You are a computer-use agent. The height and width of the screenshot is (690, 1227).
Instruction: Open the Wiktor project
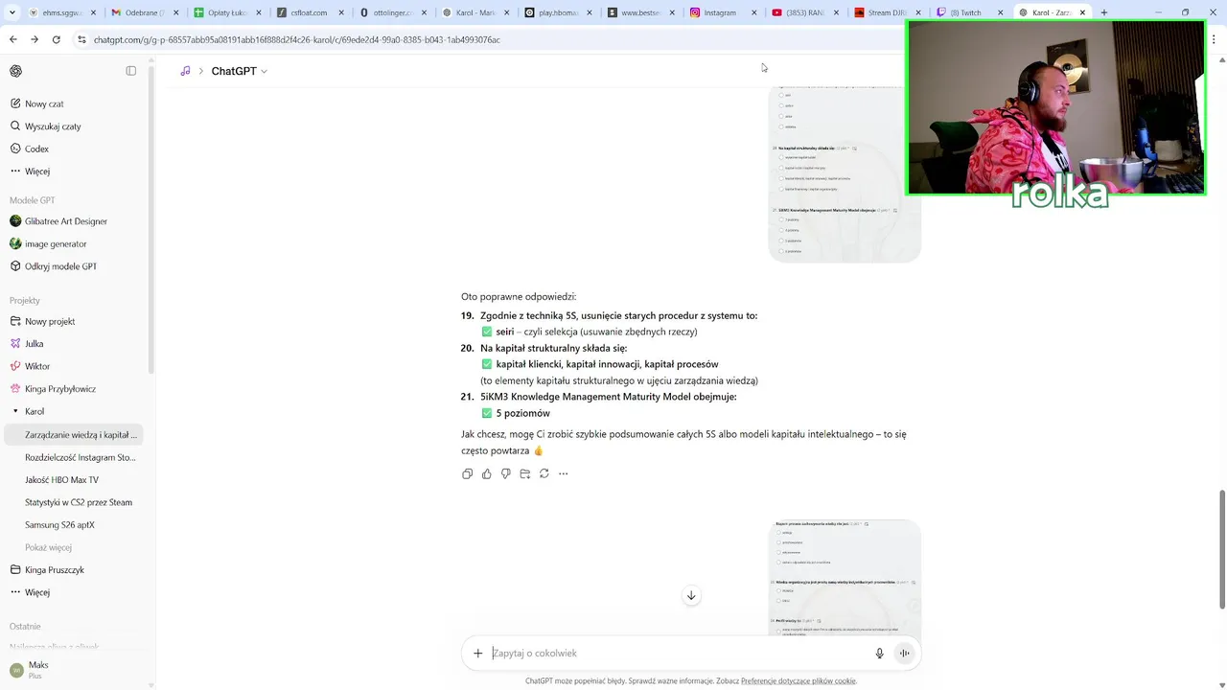click(x=72, y=366)
